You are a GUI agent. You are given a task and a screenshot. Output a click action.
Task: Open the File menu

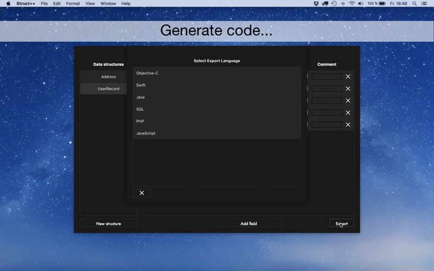pyautogui.click(x=44, y=4)
